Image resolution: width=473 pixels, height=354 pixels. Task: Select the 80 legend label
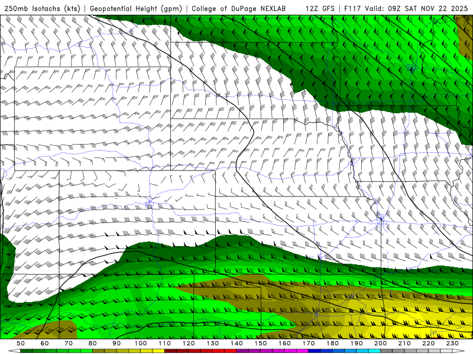pyautogui.click(x=93, y=343)
